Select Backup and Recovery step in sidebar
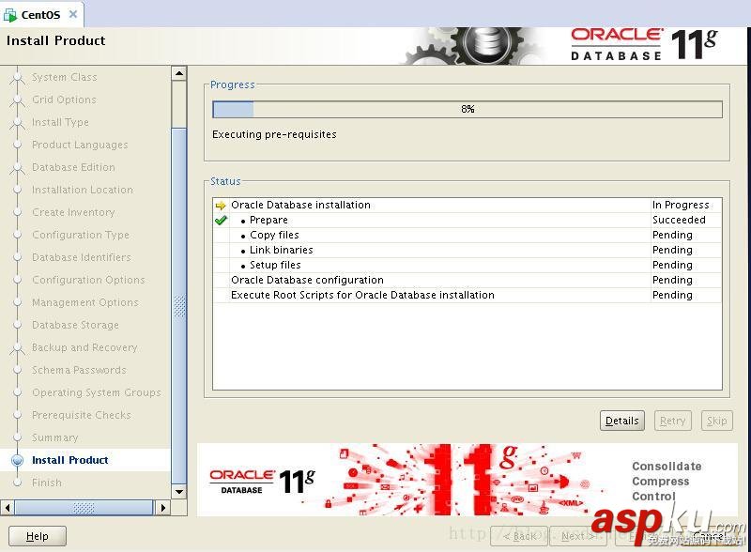751x552 pixels. tap(84, 347)
